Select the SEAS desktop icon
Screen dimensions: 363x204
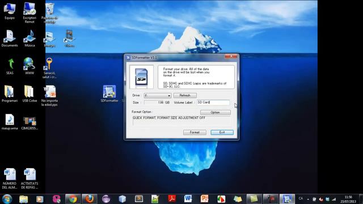10,66
